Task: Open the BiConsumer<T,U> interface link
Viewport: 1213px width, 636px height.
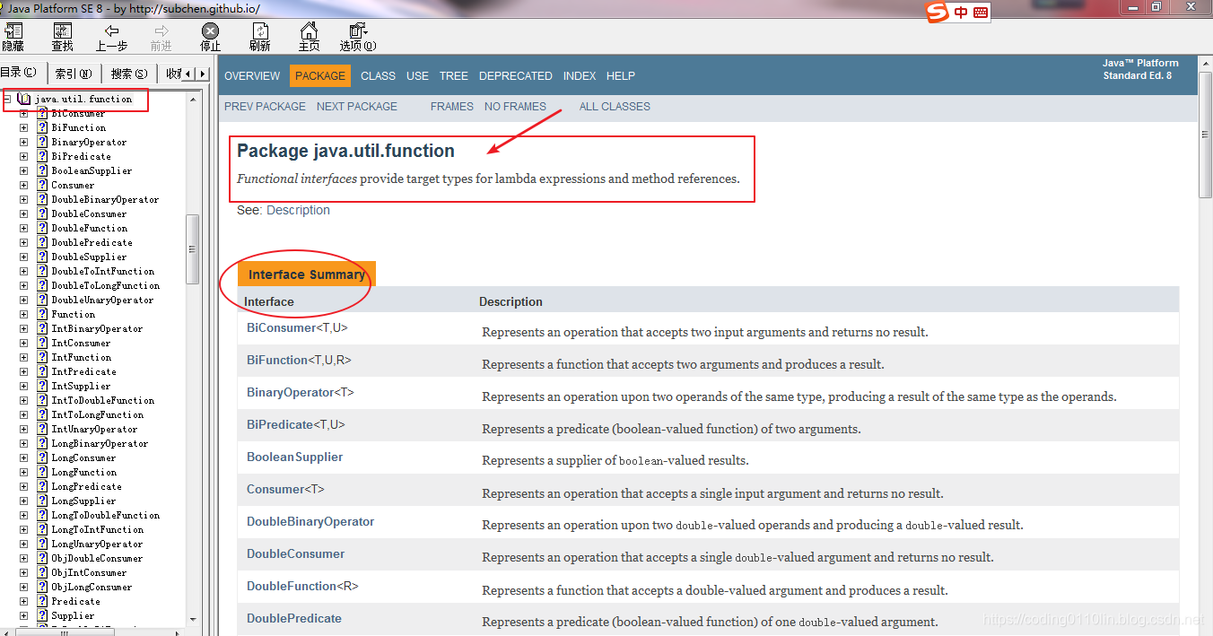Action: tap(297, 328)
